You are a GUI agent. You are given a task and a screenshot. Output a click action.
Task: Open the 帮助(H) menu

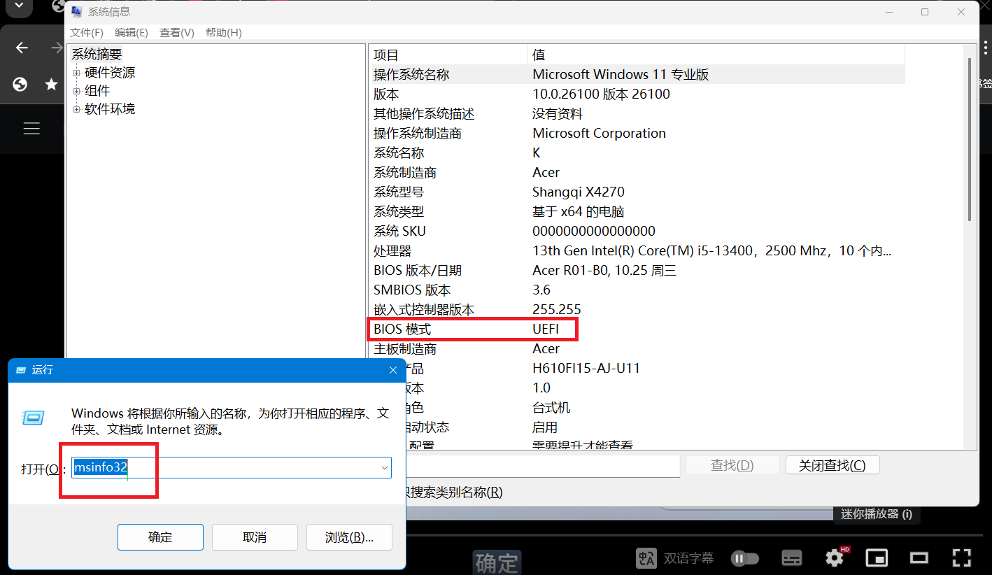(x=224, y=33)
